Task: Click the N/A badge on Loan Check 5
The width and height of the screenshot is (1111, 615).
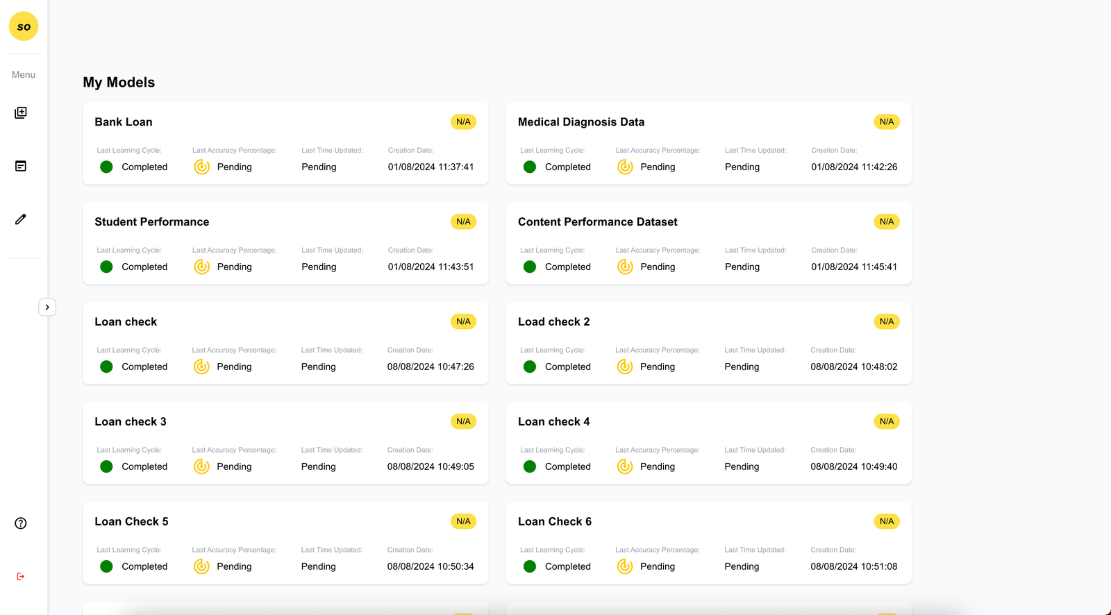Action: pyautogui.click(x=463, y=522)
